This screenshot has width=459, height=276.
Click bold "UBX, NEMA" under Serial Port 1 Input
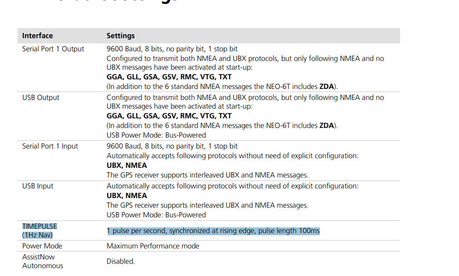click(127, 165)
